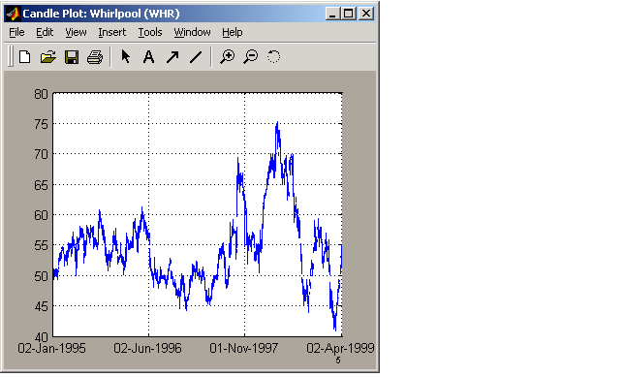Save the figure with the floppy disk icon
This screenshot has height=377, width=625.
[72, 57]
